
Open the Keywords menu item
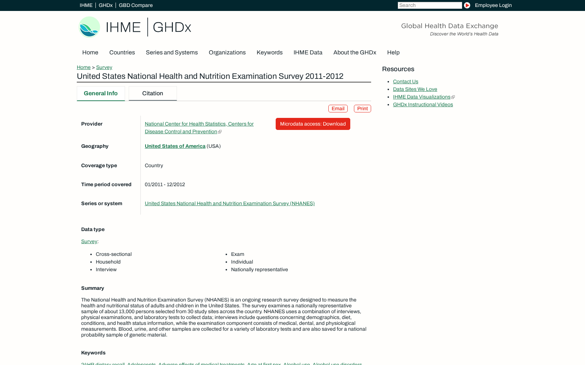[x=269, y=53]
